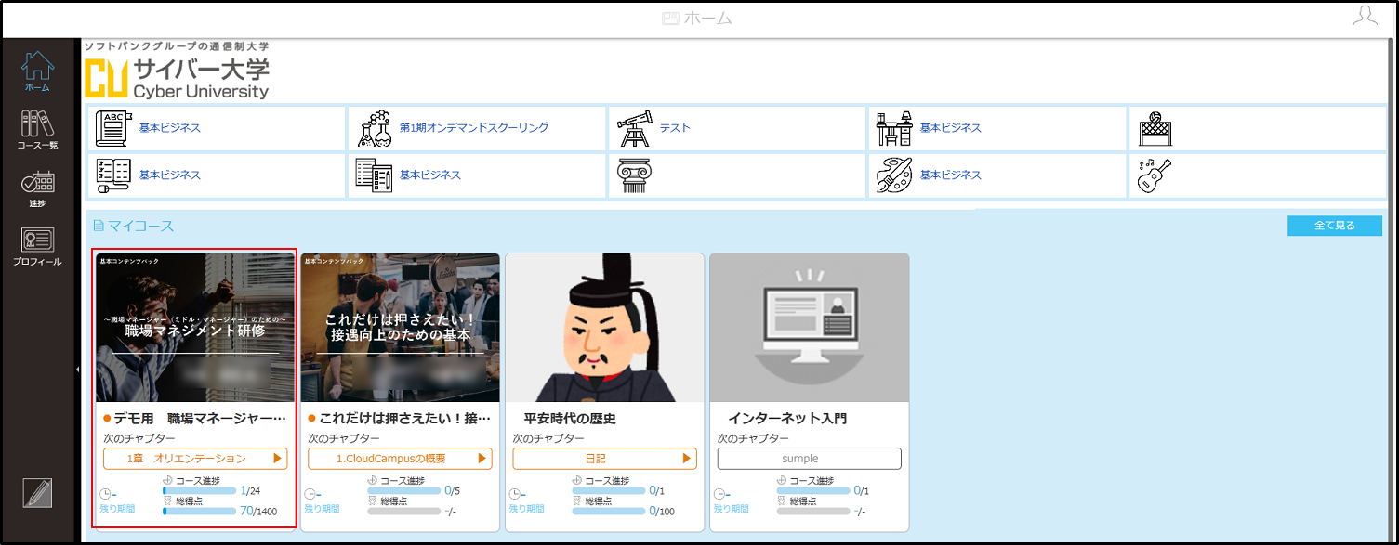Click the chemistry flask category icon
Viewport: 1399px width, 545px height.
(x=374, y=128)
